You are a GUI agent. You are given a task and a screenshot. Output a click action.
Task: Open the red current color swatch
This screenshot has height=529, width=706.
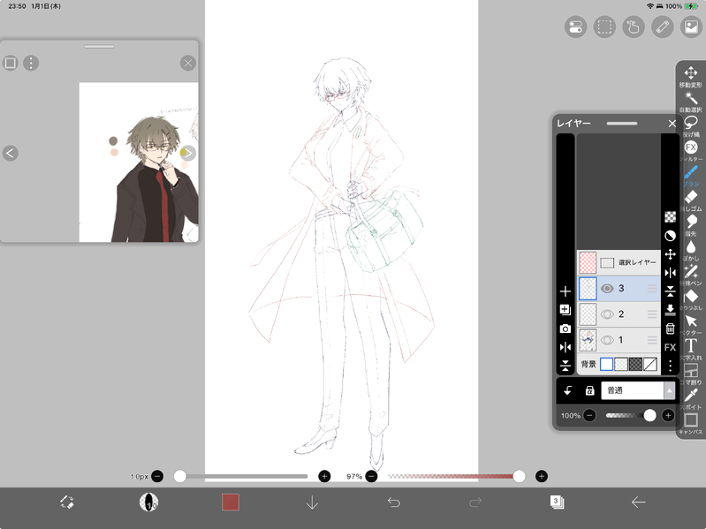click(231, 502)
